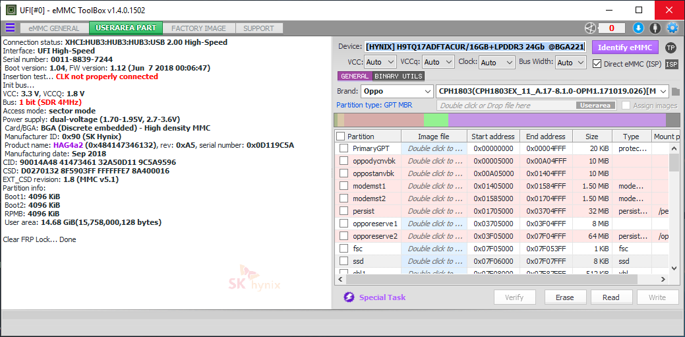
Task: Open the settings gear icon
Action: point(672,28)
